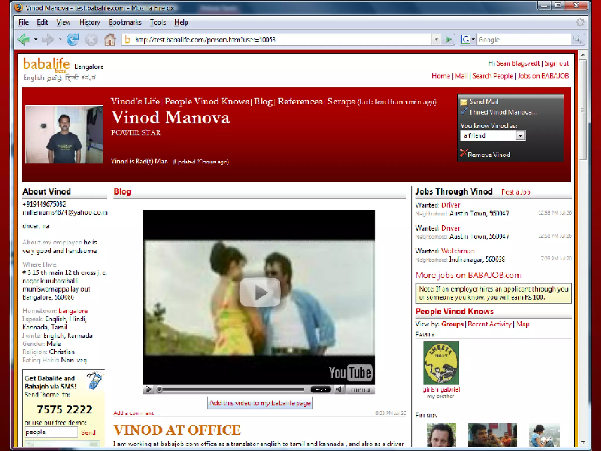The image size is (601, 451).
Task: Click the Google search magnifier icon
Action: (x=578, y=39)
